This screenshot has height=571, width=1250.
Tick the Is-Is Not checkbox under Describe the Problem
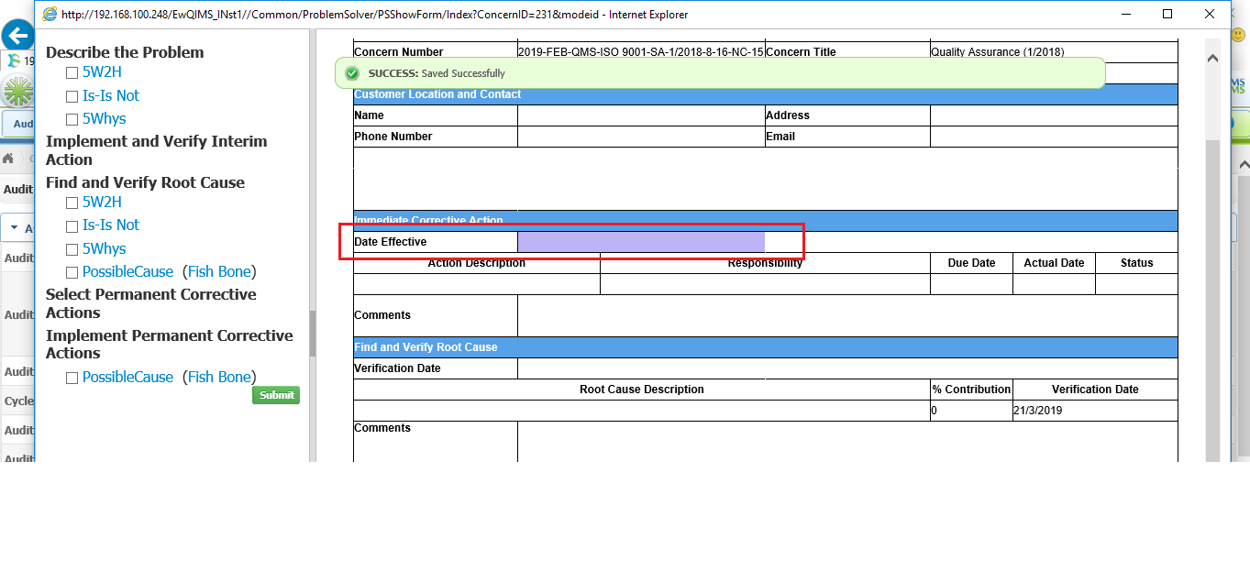pyautogui.click(x=72, y=96)
